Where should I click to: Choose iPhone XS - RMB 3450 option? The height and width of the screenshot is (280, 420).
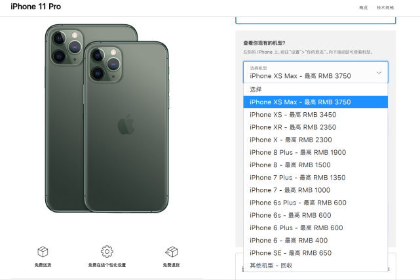pos(316,115)
